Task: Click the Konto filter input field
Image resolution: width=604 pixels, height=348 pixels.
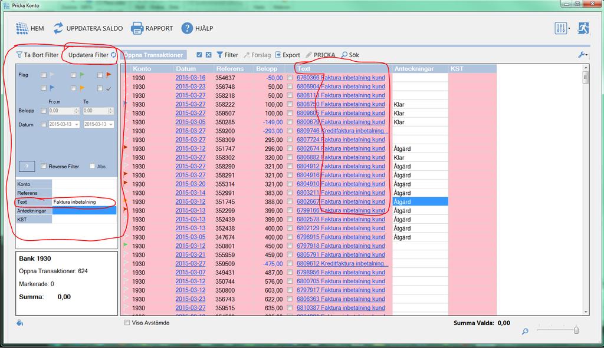Action: click(x=84, y=184)
